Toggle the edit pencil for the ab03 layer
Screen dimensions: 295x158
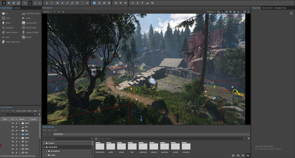[x=16, y=123]
